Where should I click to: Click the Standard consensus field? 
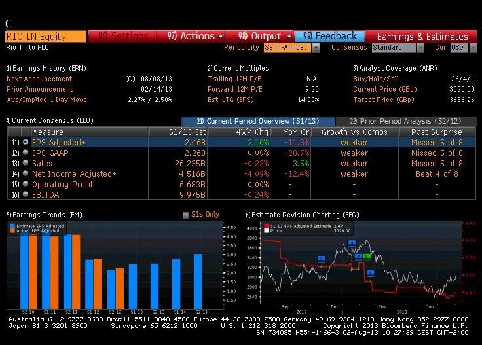coord(394,48)
